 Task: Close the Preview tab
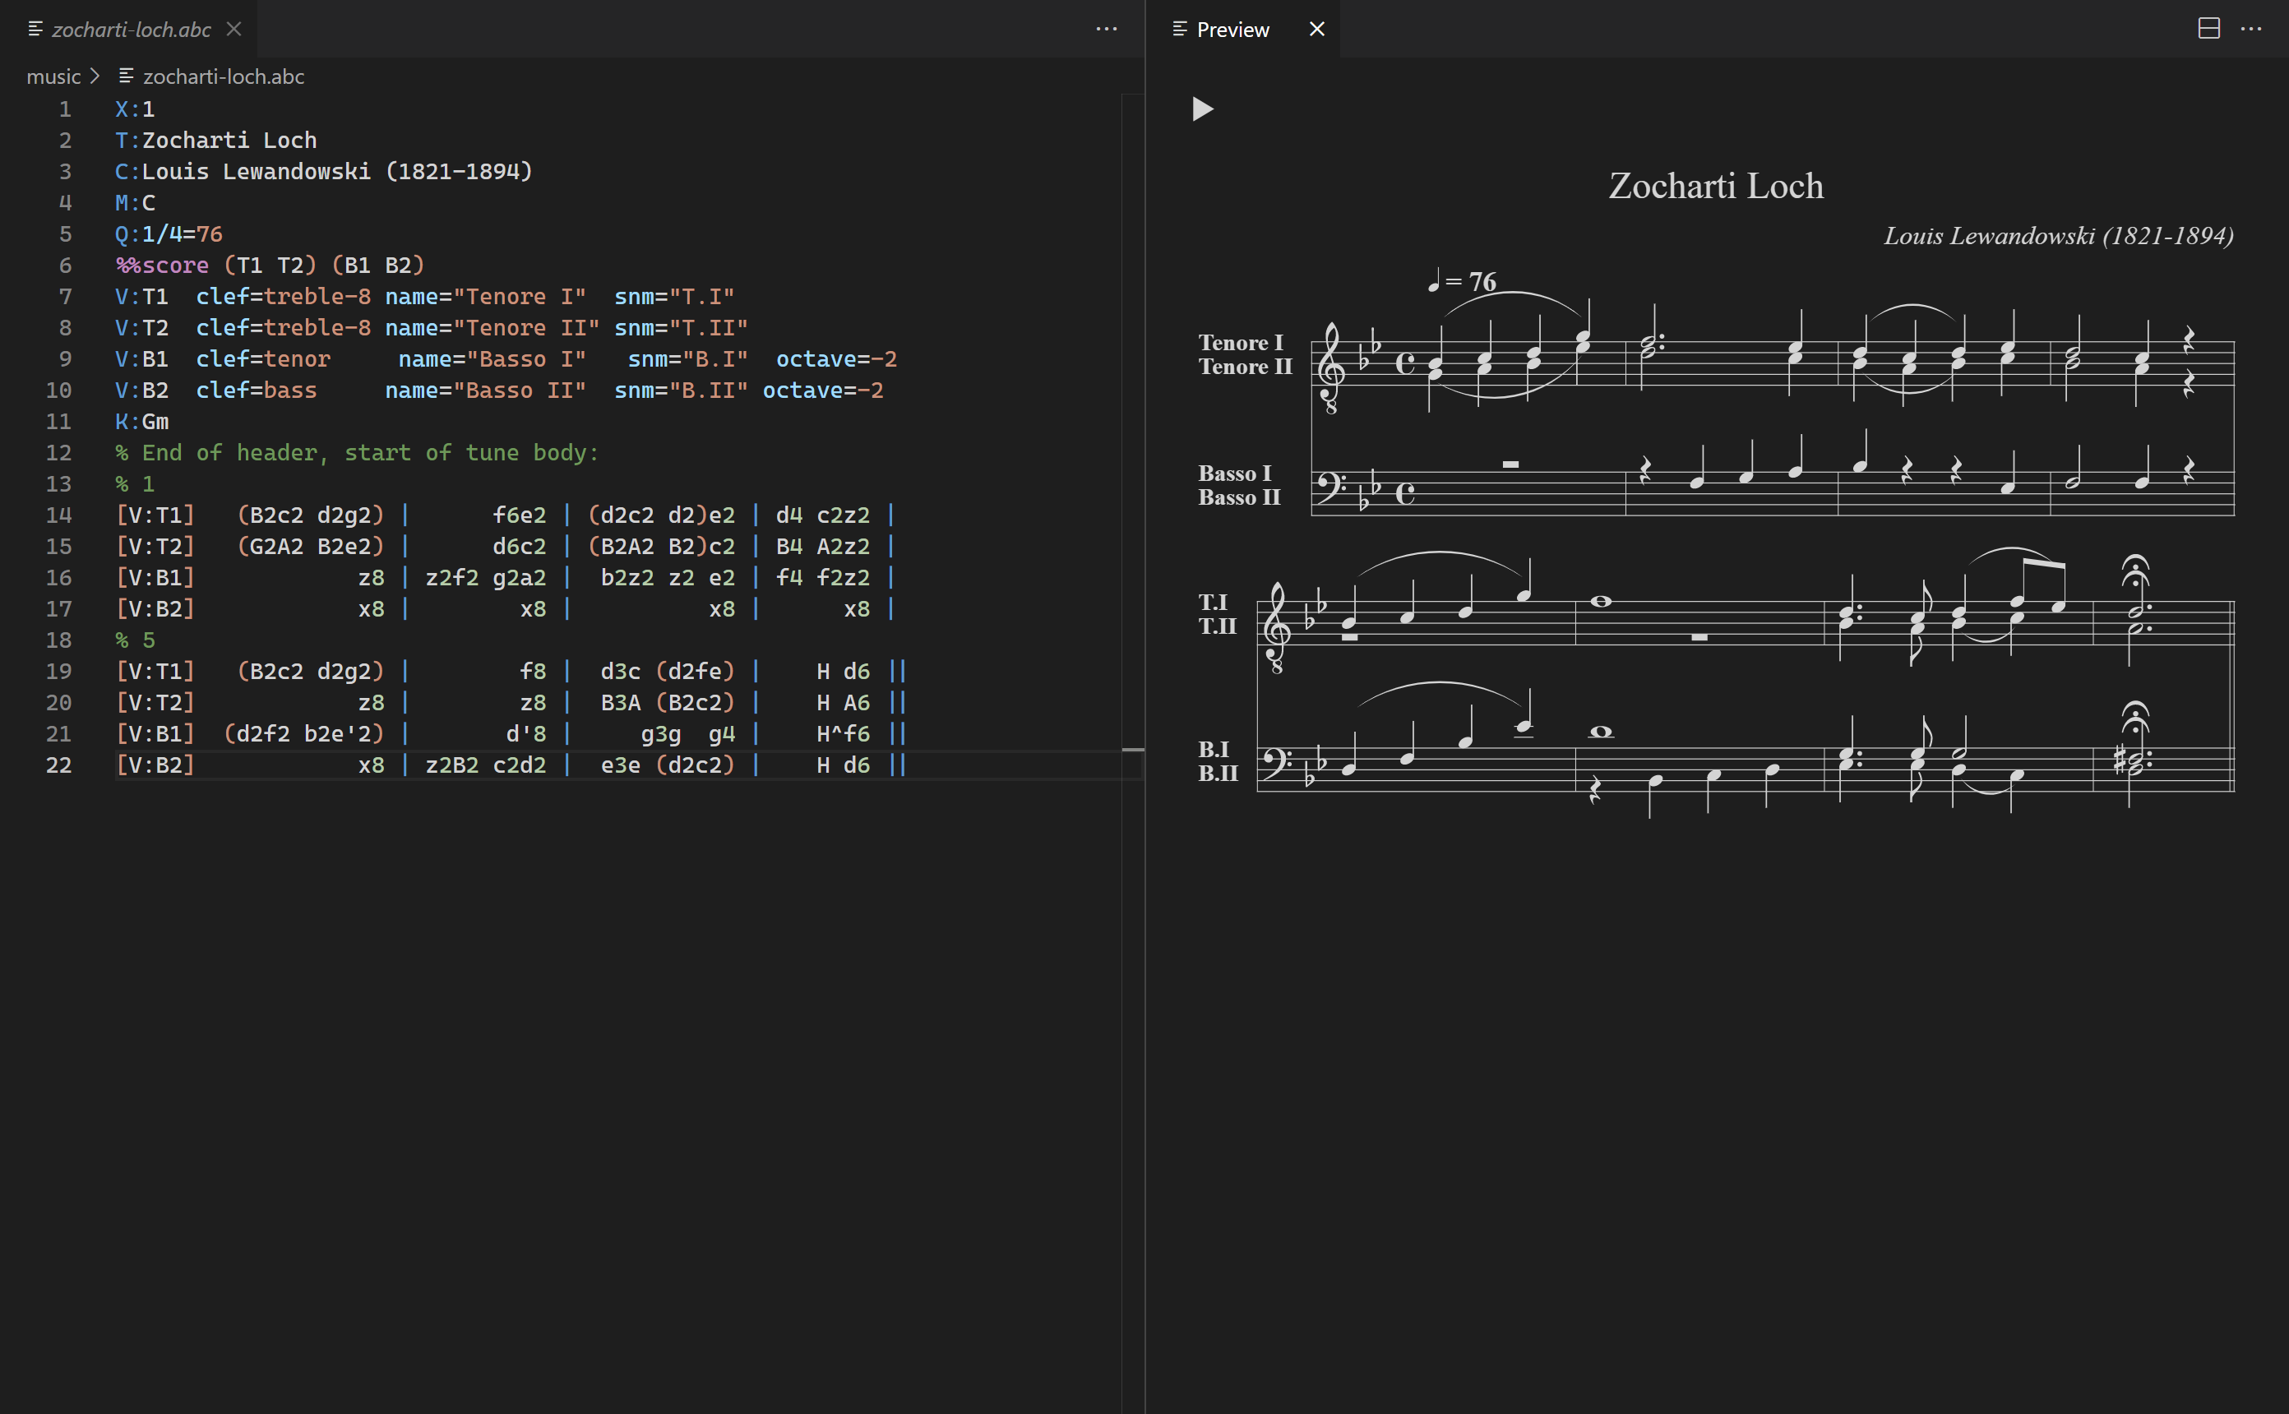[x=1316, y=29]
